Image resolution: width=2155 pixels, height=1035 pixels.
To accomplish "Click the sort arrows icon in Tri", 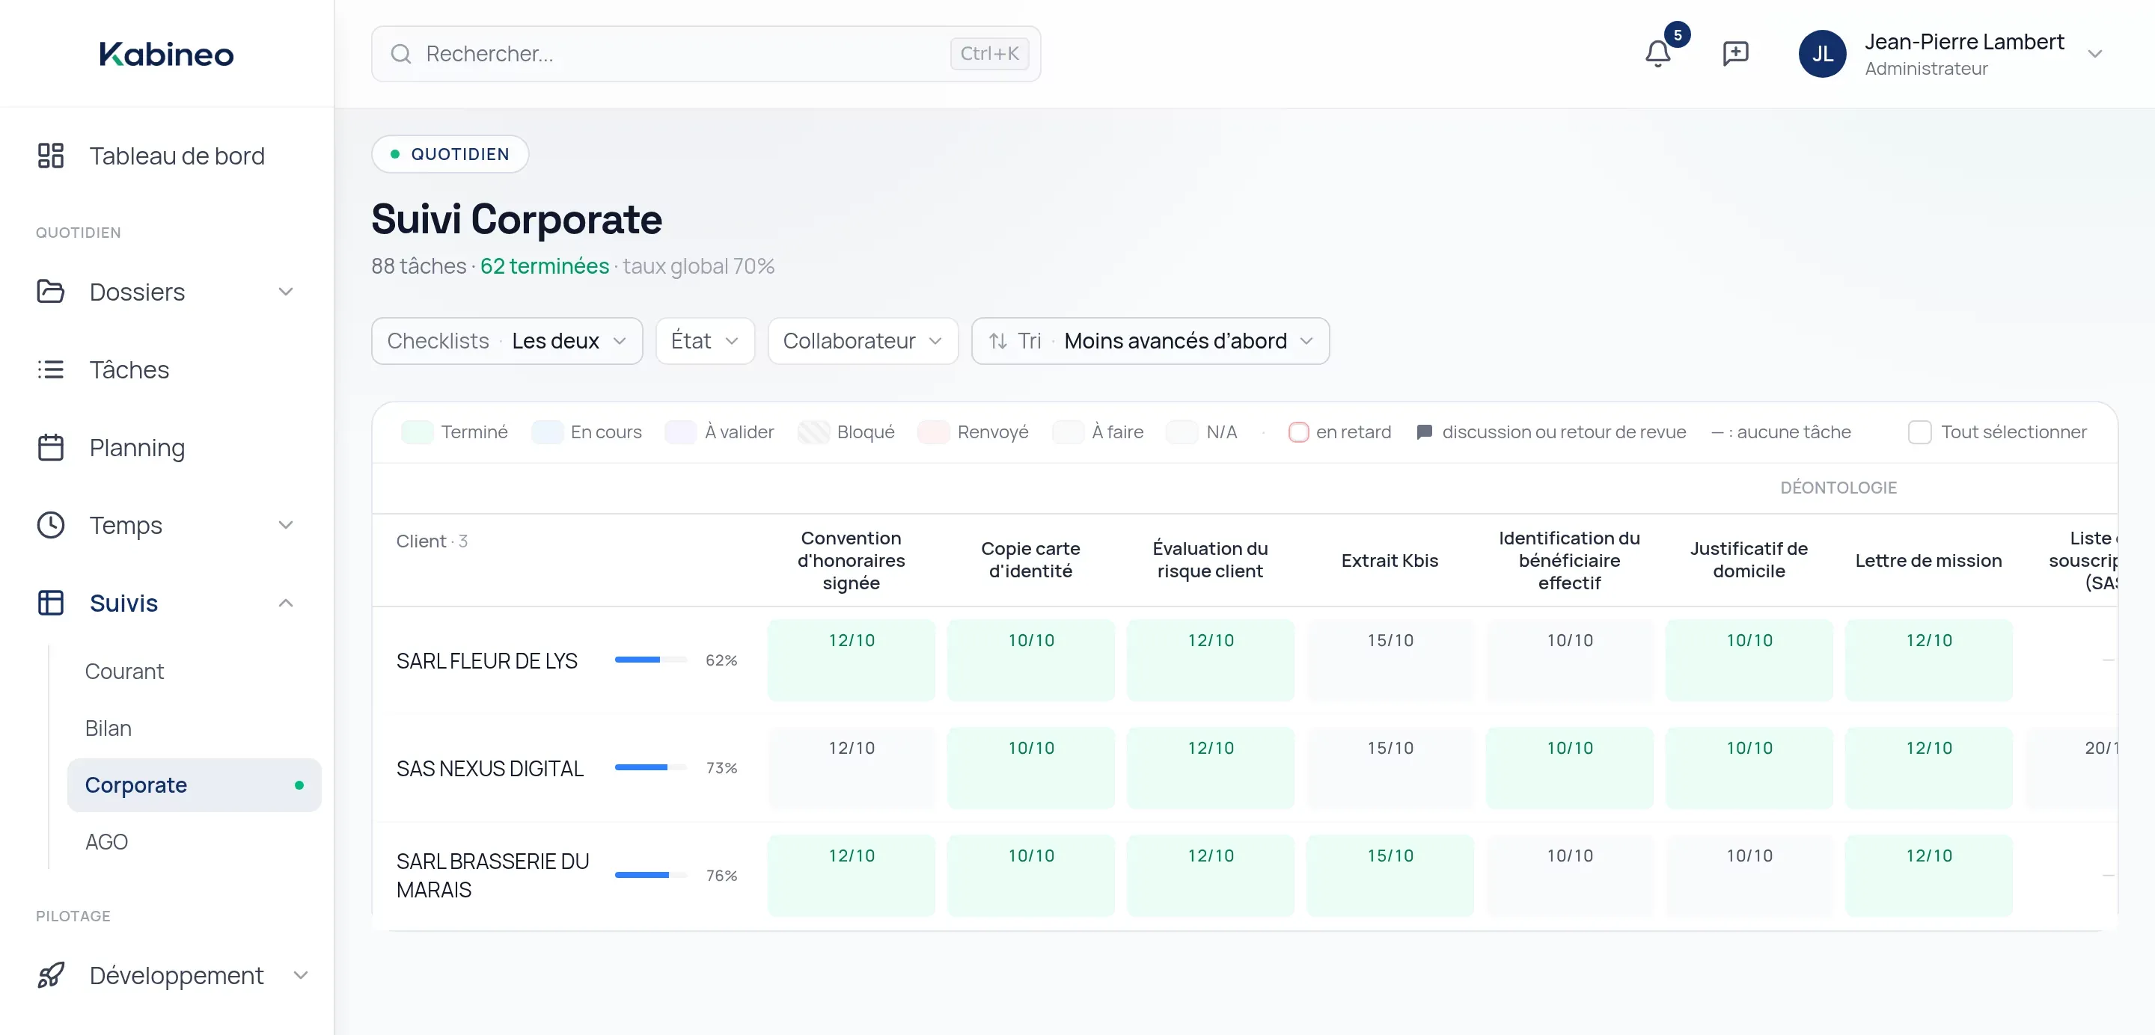I will 997,341.
